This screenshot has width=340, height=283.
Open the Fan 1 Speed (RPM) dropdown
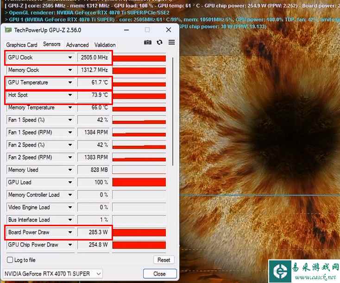pyautogui.click(x=70, y=132)
